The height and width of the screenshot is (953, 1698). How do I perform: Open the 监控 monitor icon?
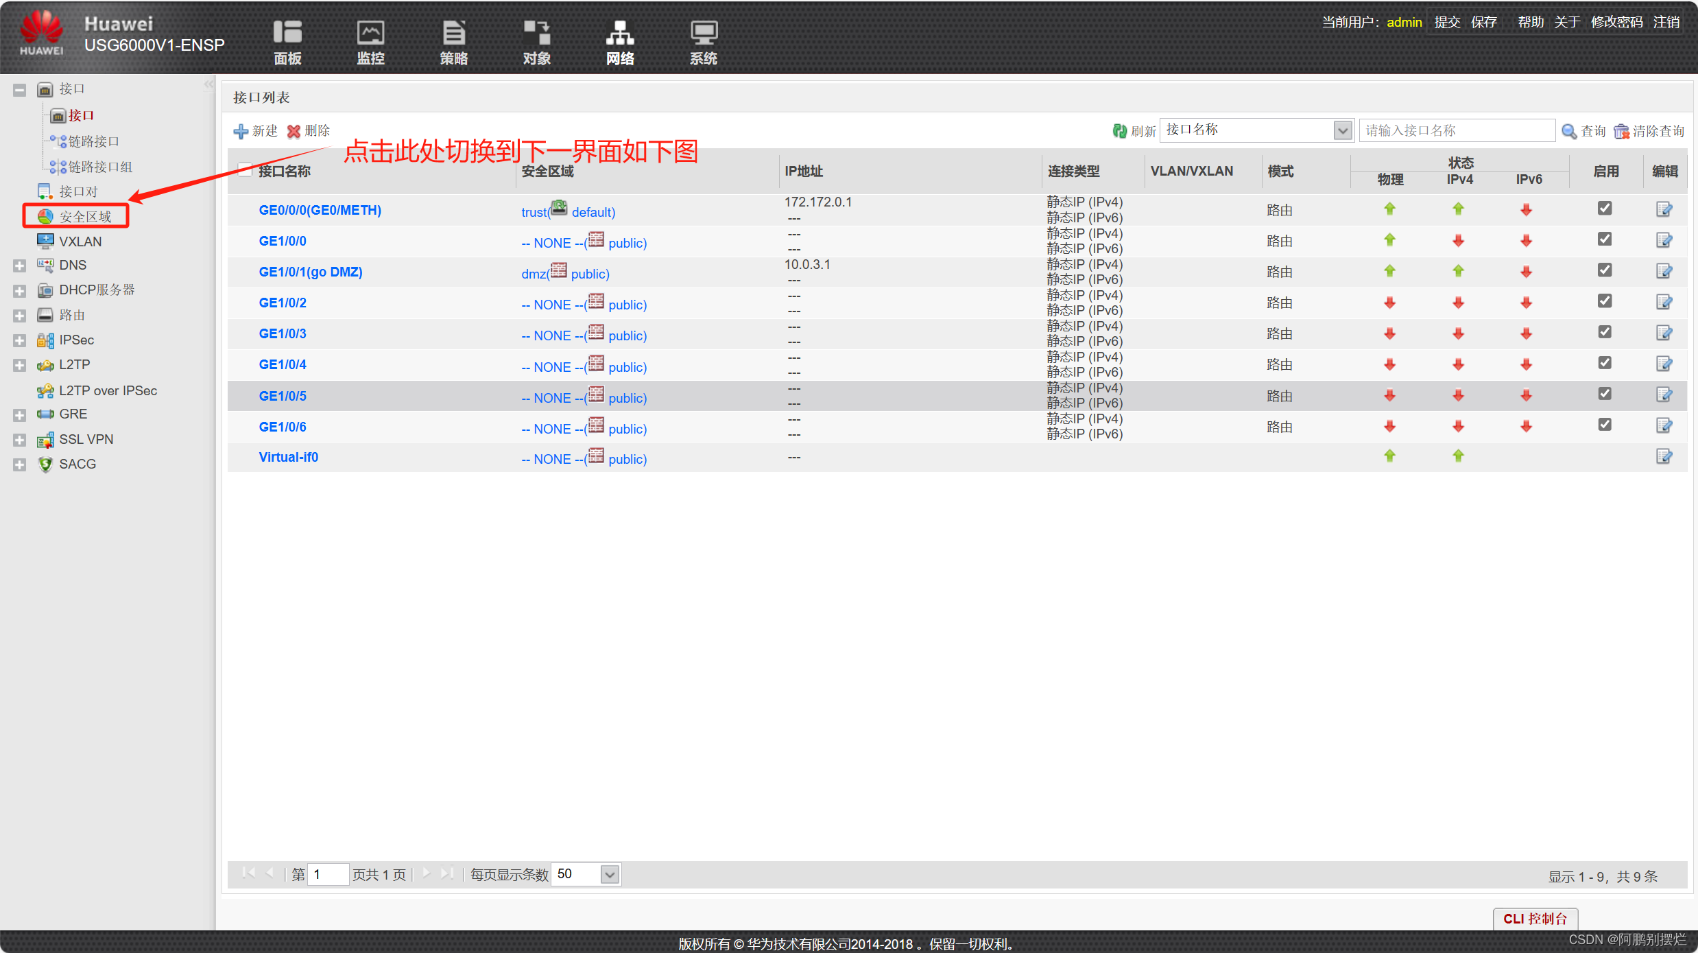[370, 33]
